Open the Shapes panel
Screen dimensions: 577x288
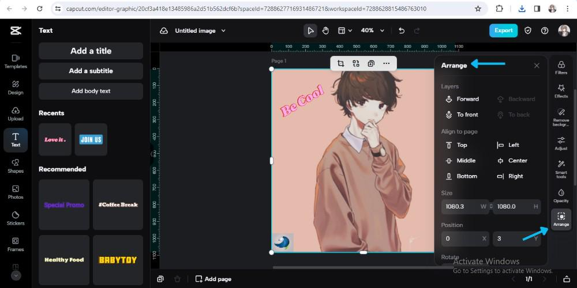tap(16, 166)
